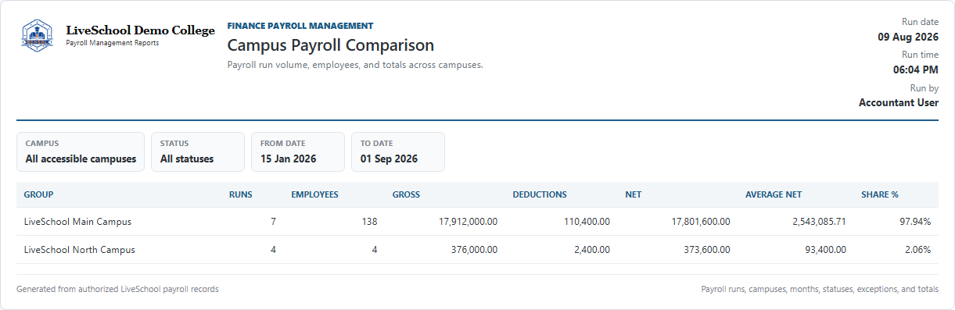Click share value 2.06%
955x310 pixels.
tap(918, 250)
